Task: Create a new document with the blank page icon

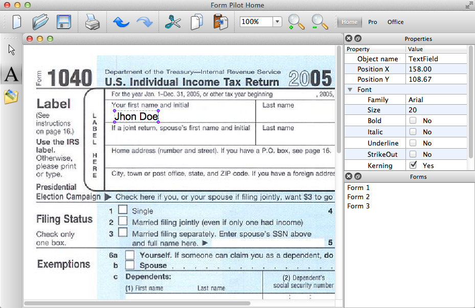Action: [x=17, y=22]
